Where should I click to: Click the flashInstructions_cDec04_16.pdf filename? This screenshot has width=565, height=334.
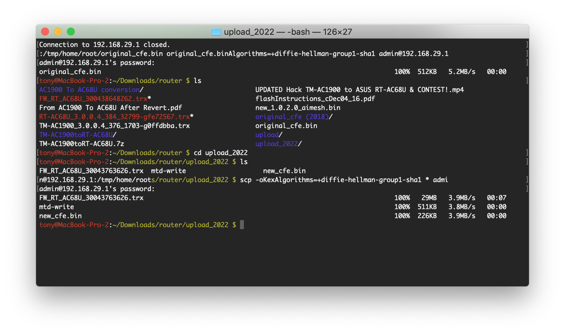click(x=315, y=99)
